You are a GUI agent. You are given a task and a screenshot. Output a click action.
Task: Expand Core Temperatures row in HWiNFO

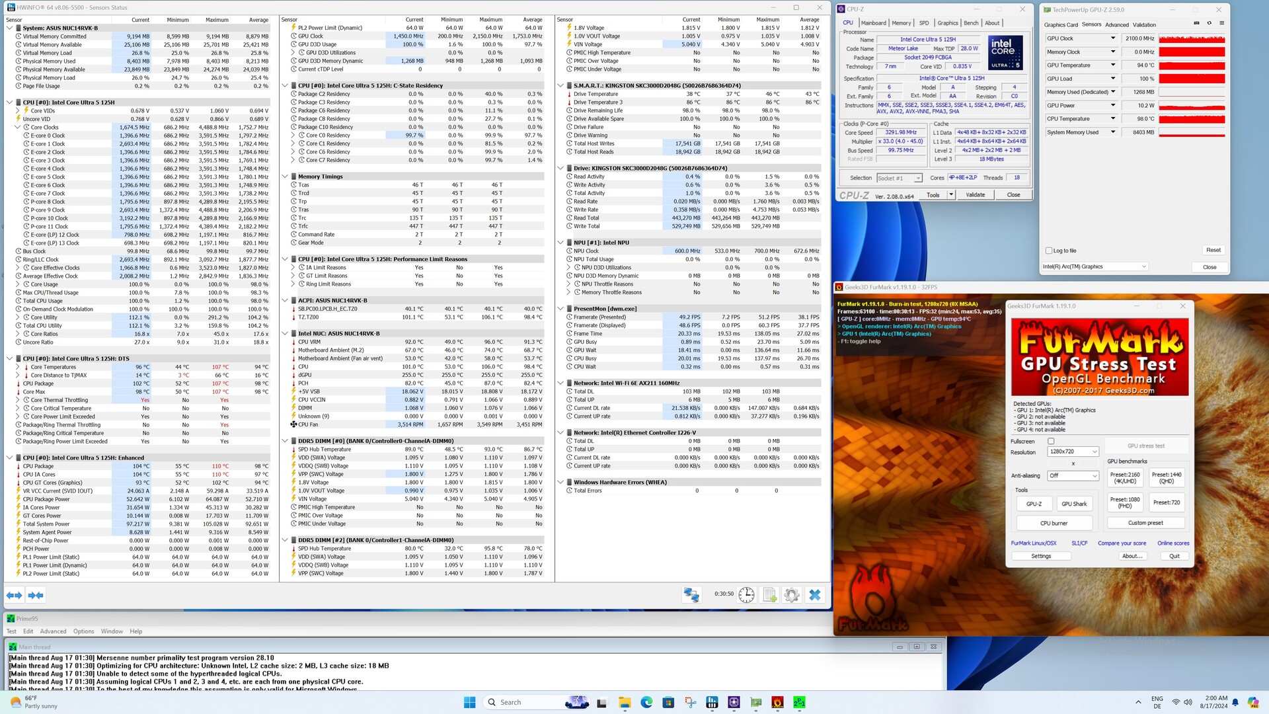pyautogui.click(x=18, y=367)
